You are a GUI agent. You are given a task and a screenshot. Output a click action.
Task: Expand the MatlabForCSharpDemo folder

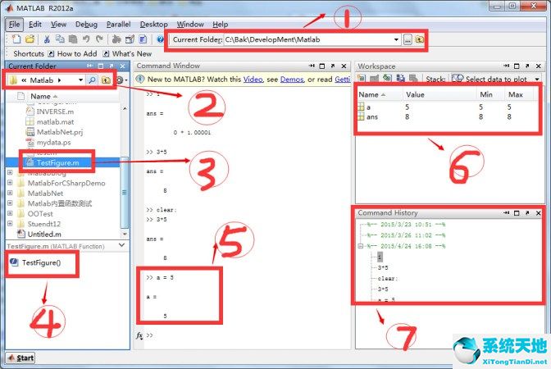point(10,183)
